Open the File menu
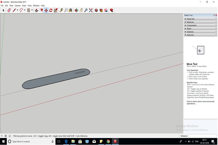Viewport: 218px width, 145px height. click(x=2, y=6)
